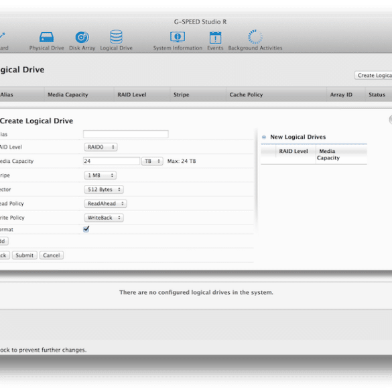Click the Create Logical Drive form heading
This screenshot has height=392, width=392.
coord(36,121)
